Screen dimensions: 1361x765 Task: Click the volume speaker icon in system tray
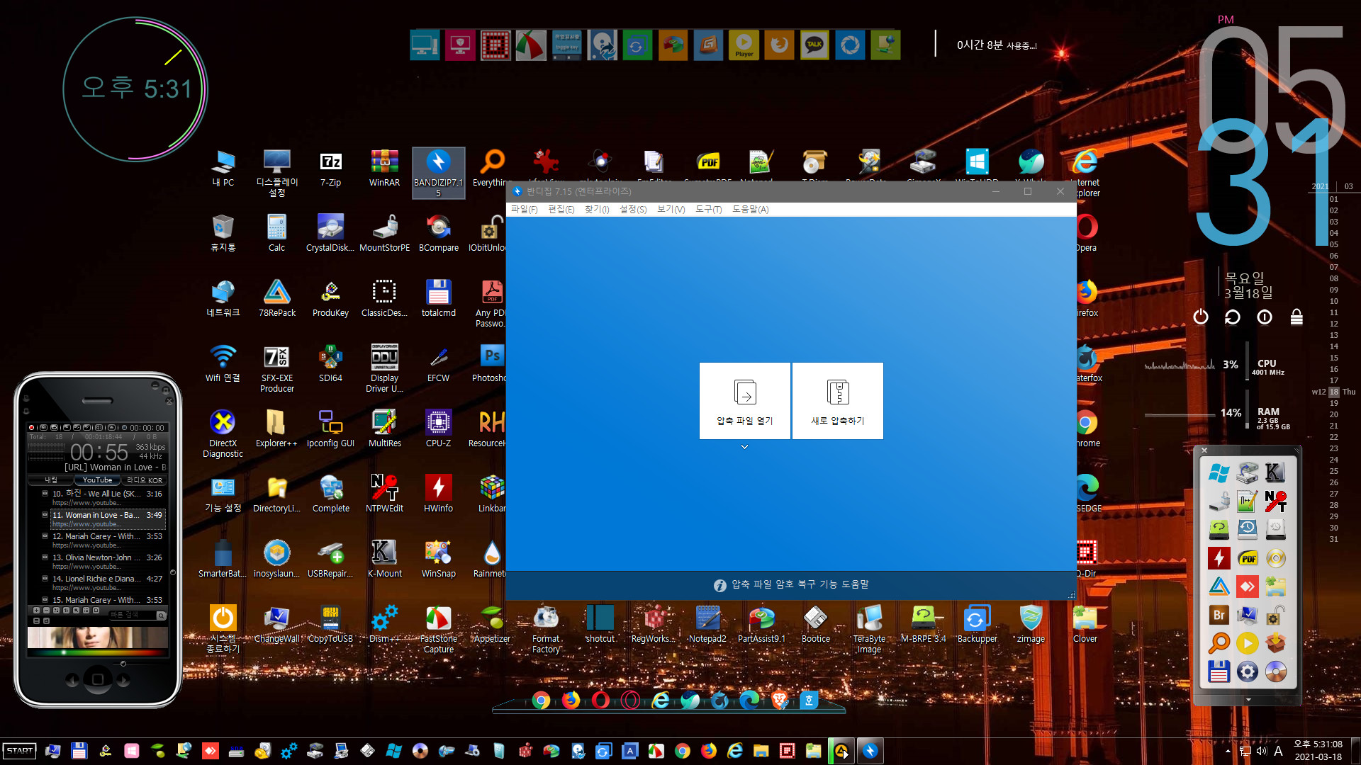point(1261,751)
